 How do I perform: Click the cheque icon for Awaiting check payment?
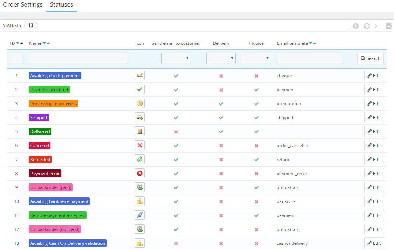click(140, 75)
